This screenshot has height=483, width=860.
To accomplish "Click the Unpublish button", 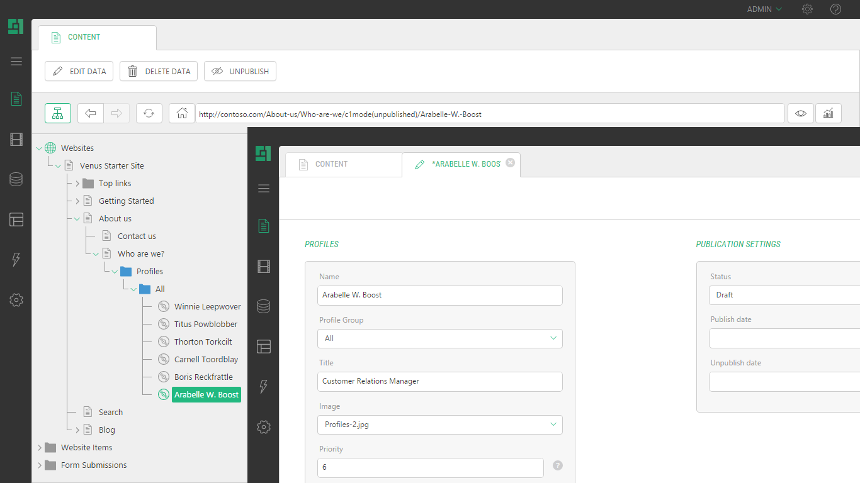I will tap(240, 72).
